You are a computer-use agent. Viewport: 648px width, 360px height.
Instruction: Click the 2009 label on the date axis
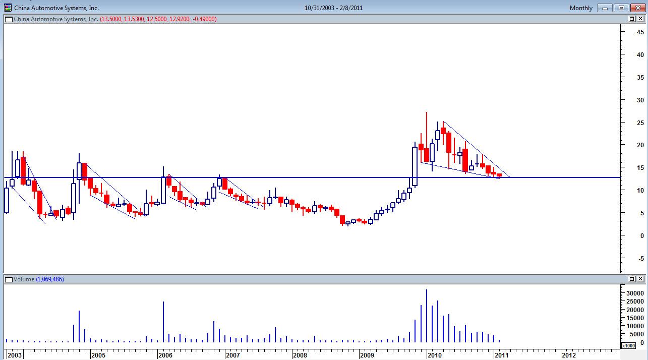(367, 355)
